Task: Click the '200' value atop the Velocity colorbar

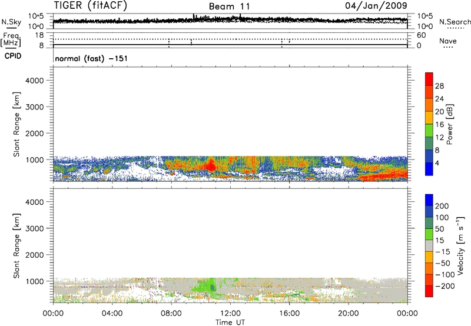Action: click(442, 206)
